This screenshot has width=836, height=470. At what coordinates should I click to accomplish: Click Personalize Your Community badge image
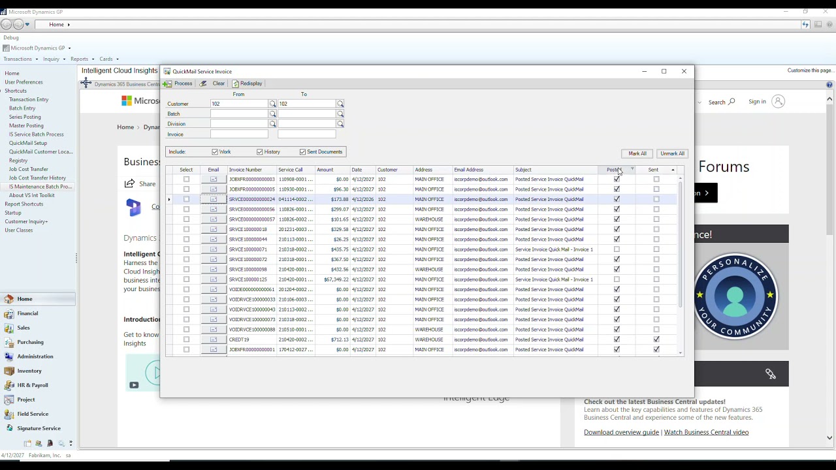click(x=735, y=297)
